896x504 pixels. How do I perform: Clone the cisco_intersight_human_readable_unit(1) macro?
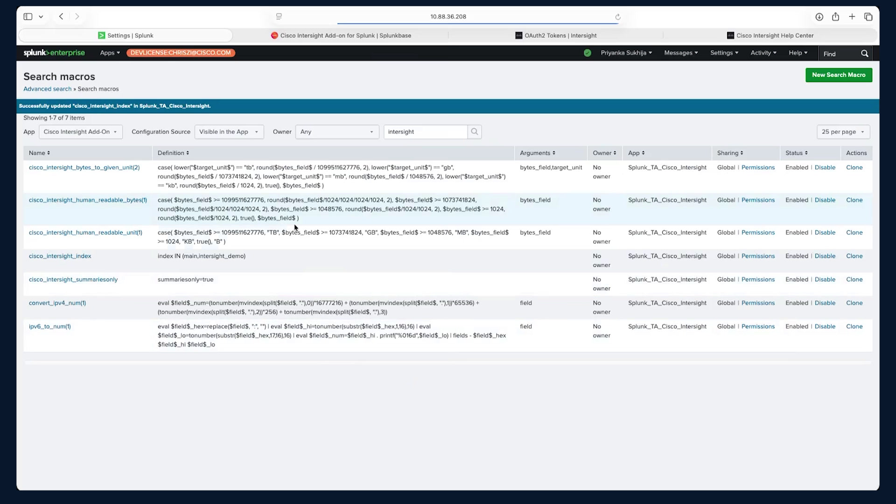[854, 232]
